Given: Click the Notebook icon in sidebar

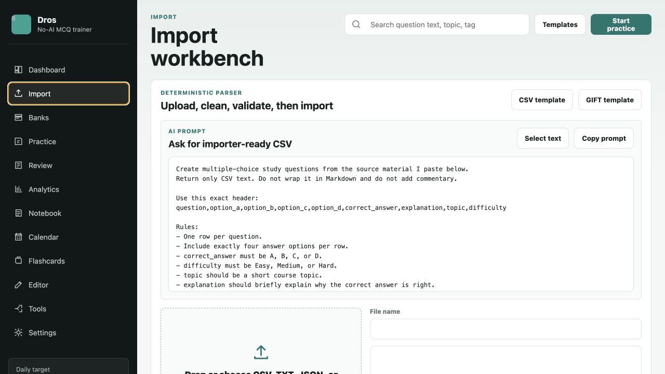Looking at the screenshot, I should (x=18, y=213).
